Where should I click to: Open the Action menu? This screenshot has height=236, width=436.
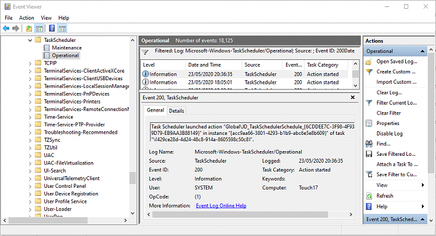26,18
